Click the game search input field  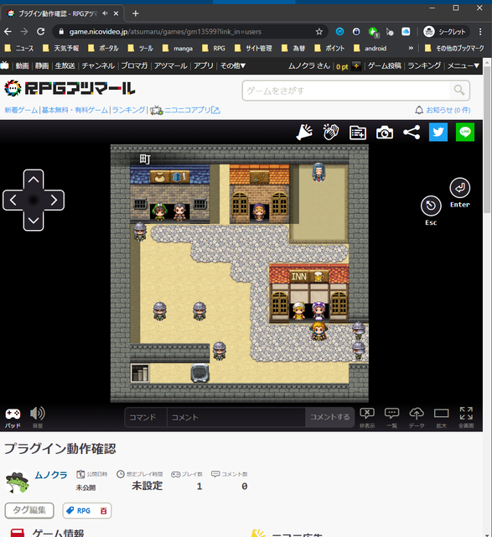click(347, 91)
